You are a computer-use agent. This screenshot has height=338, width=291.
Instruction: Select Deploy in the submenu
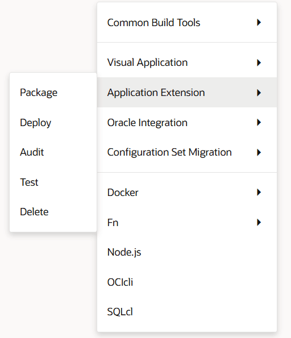tap(53, 123)
